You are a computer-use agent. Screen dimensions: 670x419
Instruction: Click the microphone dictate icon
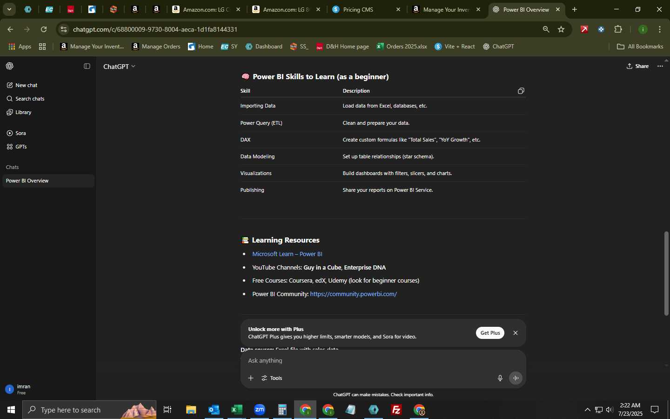500,378
